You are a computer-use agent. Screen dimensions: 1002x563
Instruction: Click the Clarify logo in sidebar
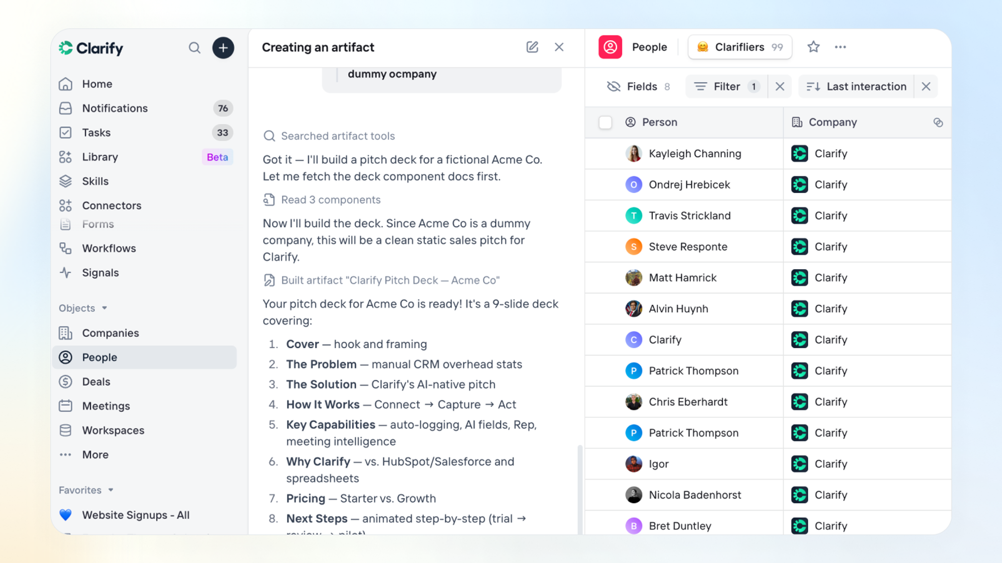click(x=91, y=48)
